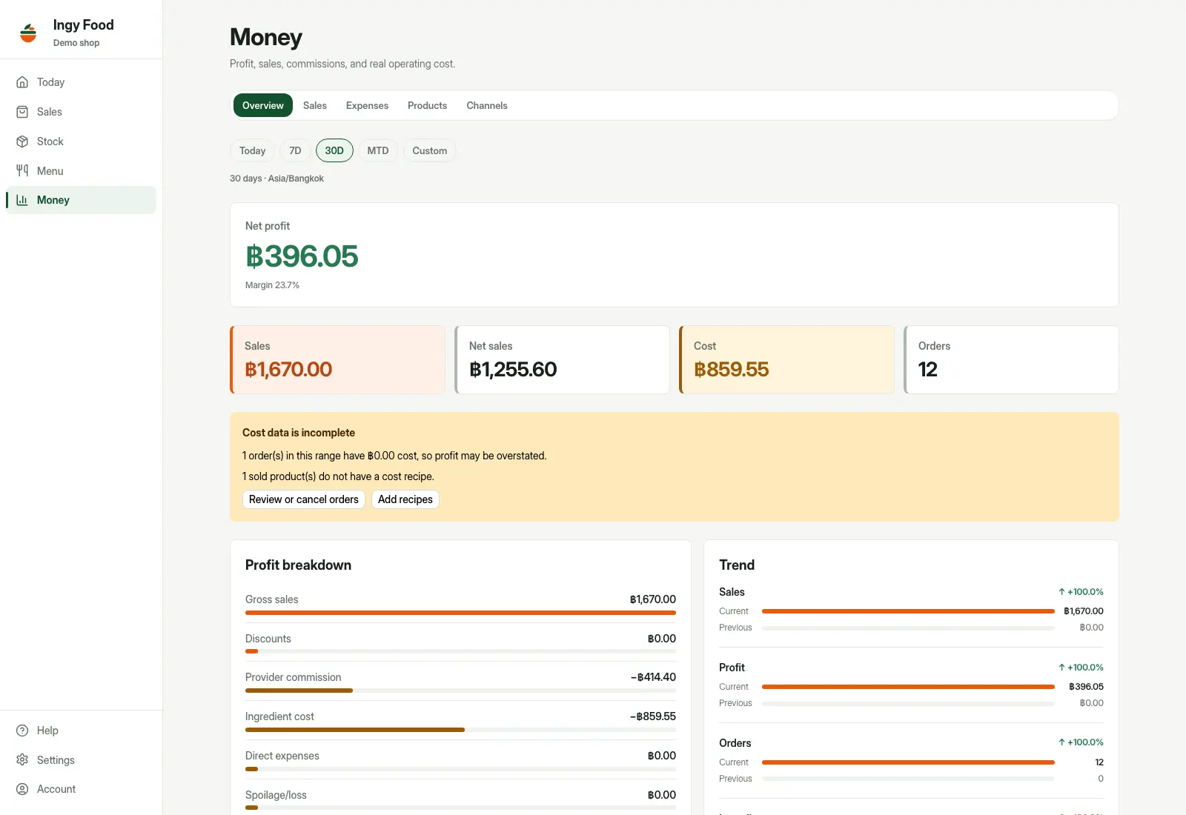Select the MTD date range
The width and height of the screenshot is (1186, 815).
(378, 150)
